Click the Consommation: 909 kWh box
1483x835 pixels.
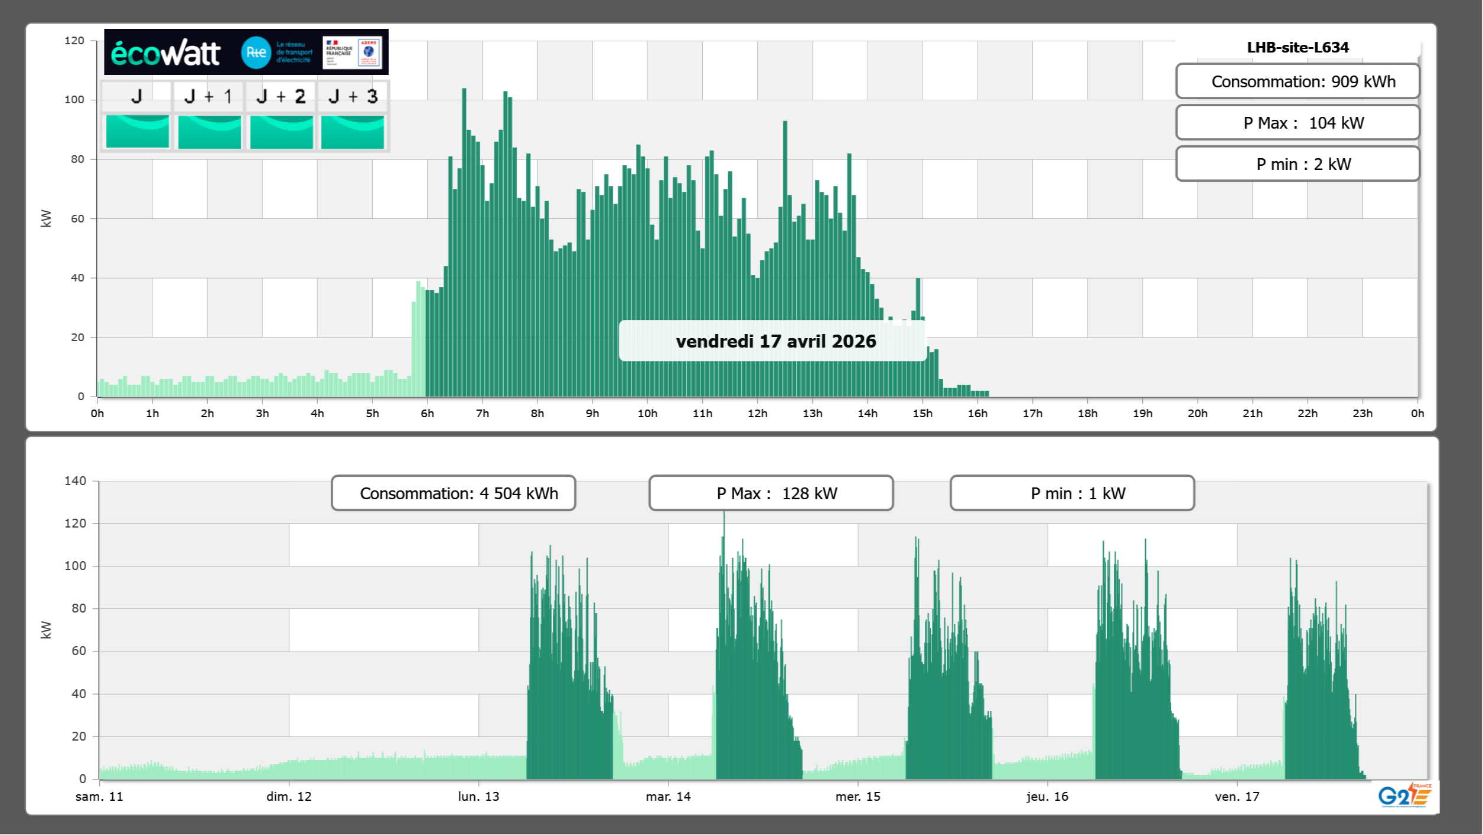pos(1297,81)
